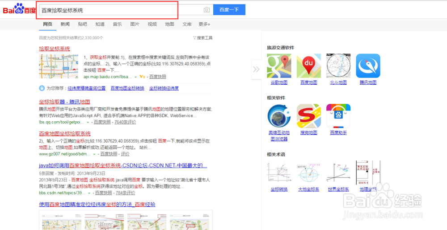This screenshot has width=447, height=230.
Task: Switch to the 网页 tab
Action: [48, 24]
